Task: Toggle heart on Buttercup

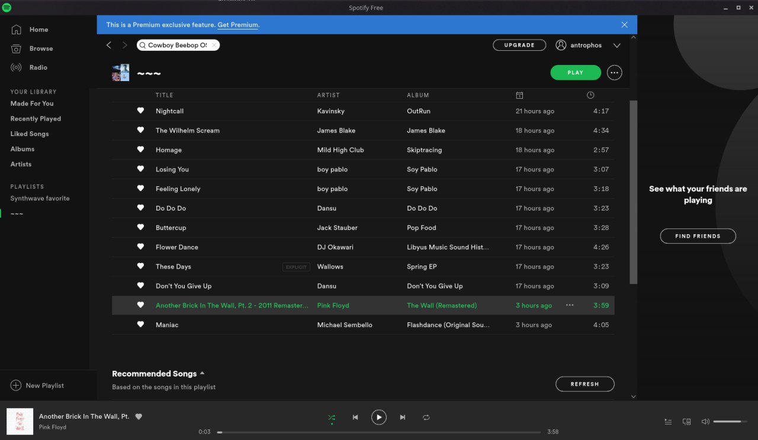Action: [140, 227]
